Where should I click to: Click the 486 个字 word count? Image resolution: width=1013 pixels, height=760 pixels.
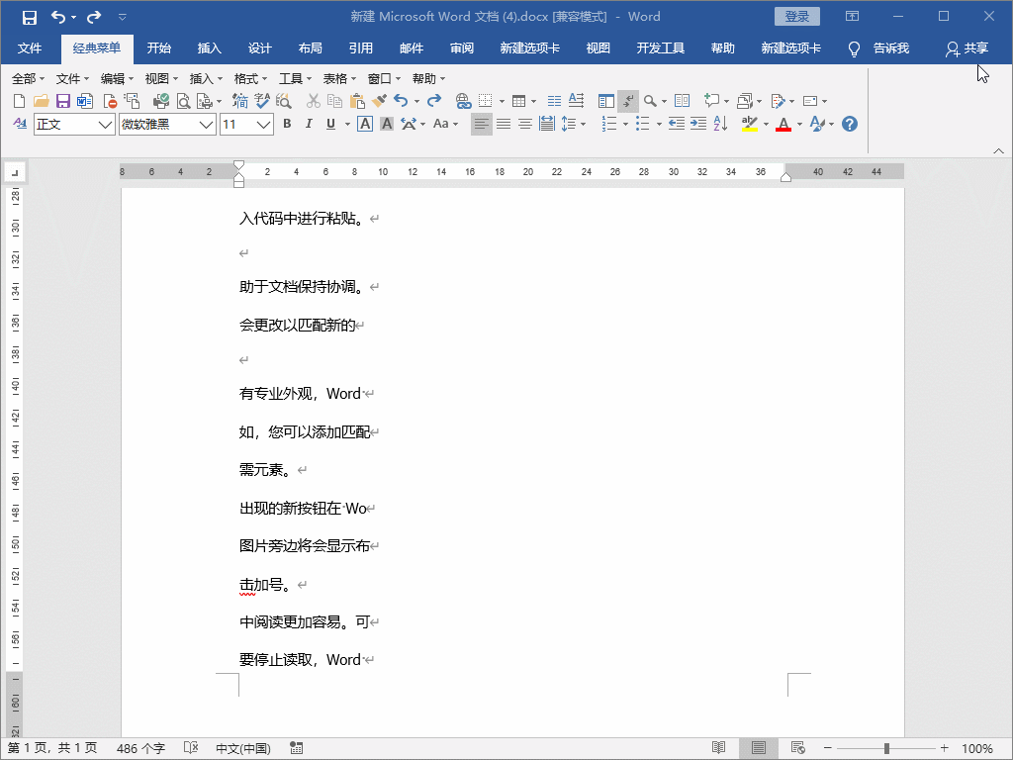point(140,748)
